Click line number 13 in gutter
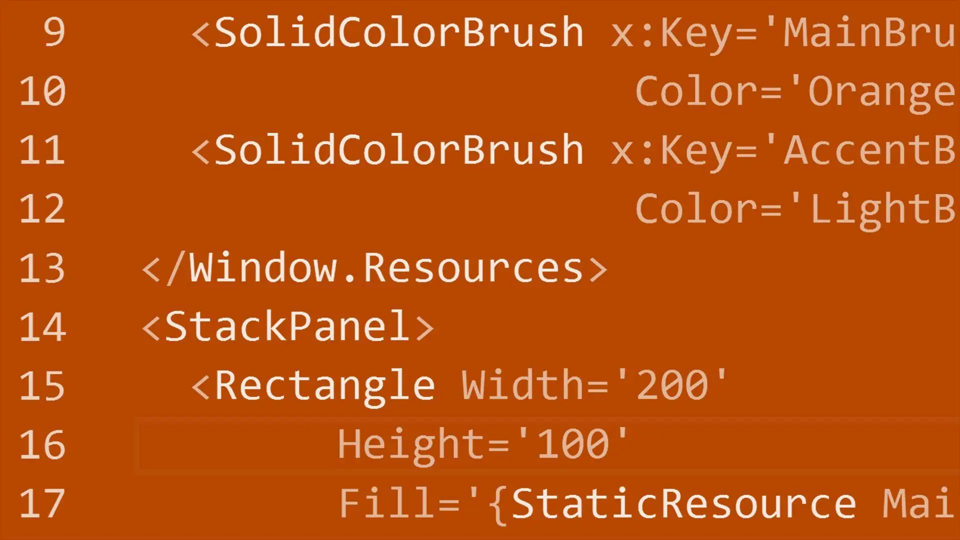960x540 pixels. (42, 268)
